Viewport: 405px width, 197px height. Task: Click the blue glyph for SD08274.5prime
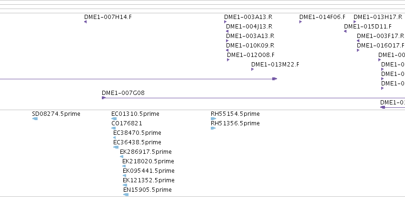click(x=35, y=119)
